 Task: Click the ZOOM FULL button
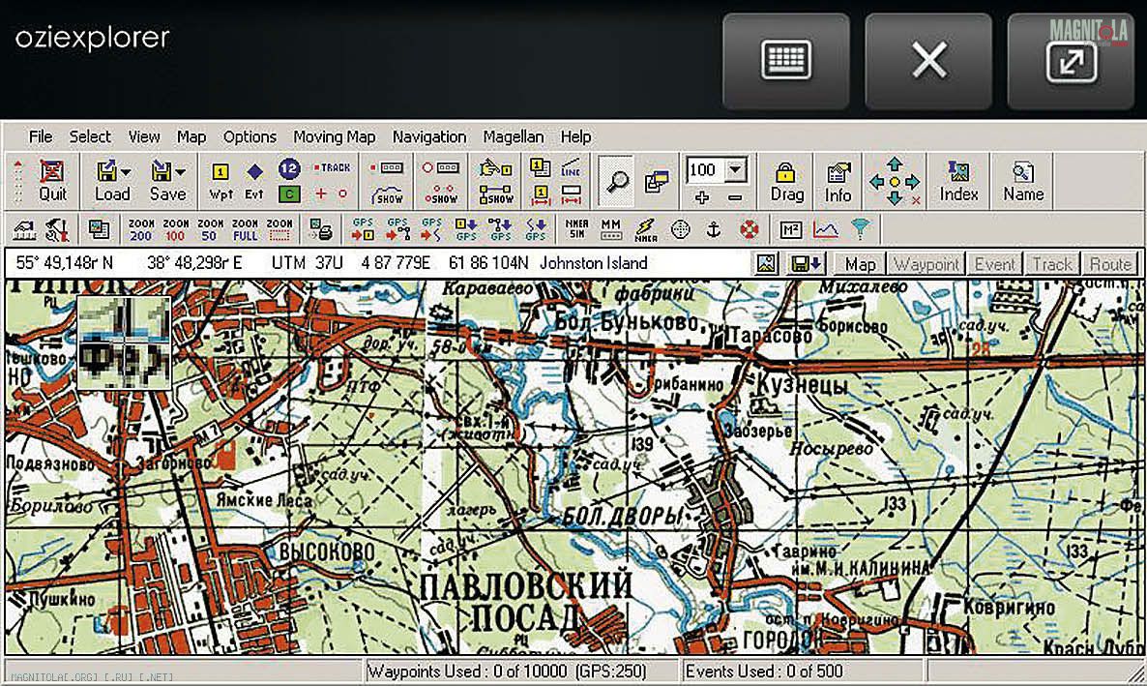click(x=245, y=229)
